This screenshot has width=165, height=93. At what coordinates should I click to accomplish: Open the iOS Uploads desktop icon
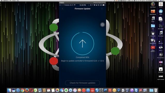tap(161, 69)
